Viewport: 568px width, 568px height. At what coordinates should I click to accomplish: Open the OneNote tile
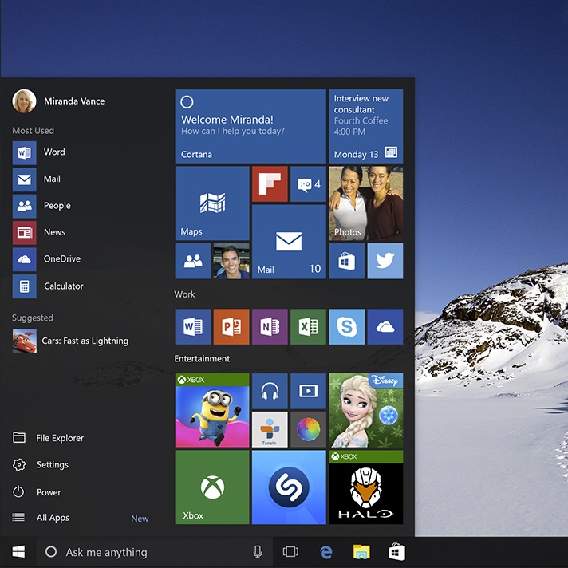270,327
